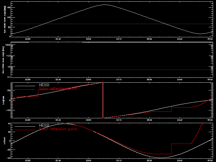
Task: Click '23:00' time label under the top plot
Action: click(89, 39)
